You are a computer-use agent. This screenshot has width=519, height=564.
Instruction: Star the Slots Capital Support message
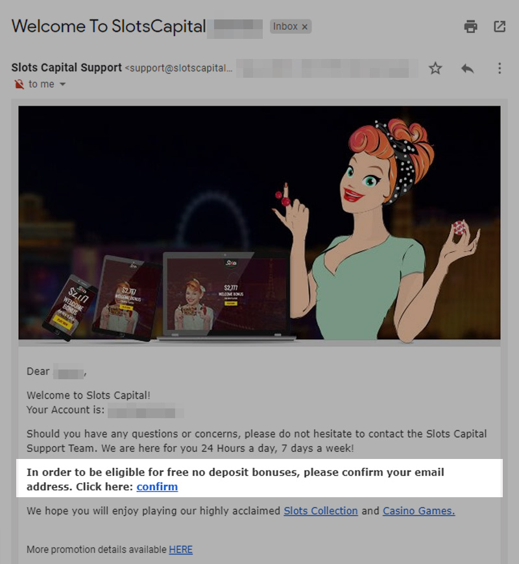[x=435, y=68]
